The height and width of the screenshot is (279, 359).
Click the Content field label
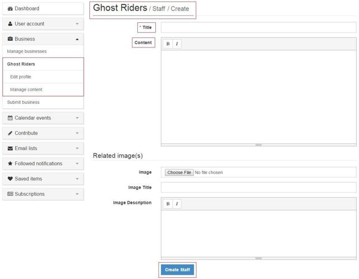pyautogui.click(x=143, y=42)
